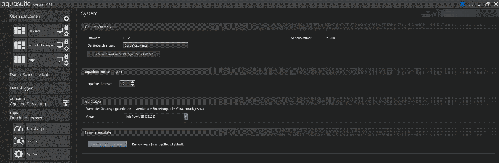Expand the Datenlogger section
Image resolution: width=499 pixels, height=163 pixels.
coord(39,88)
